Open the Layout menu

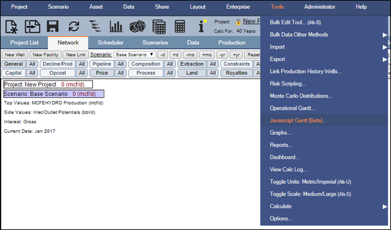[198, 7]
